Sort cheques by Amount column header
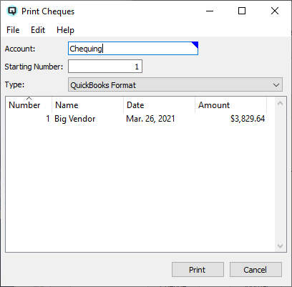Viewport: 292px width, 287px height. click(x=230, y=104)
